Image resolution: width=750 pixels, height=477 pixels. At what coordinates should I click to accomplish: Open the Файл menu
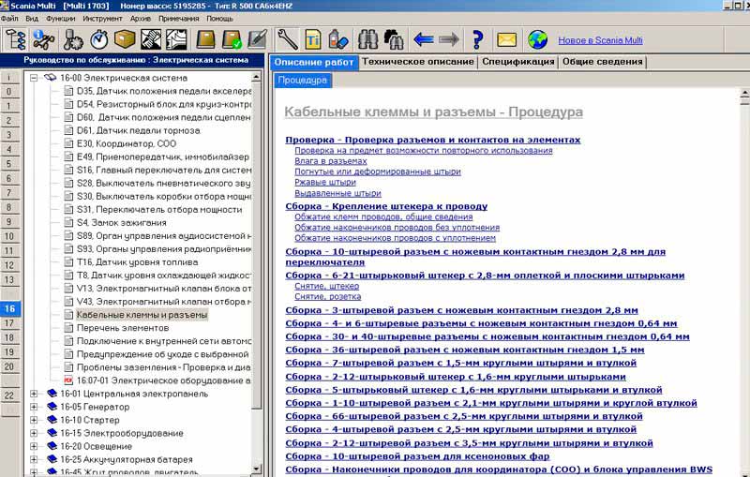point(9,19)
